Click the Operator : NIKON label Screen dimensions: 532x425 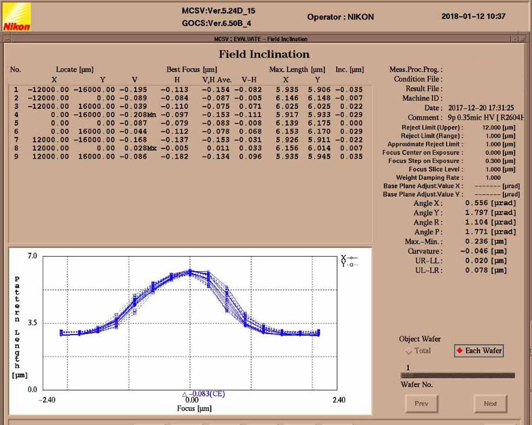coord(341,17)
